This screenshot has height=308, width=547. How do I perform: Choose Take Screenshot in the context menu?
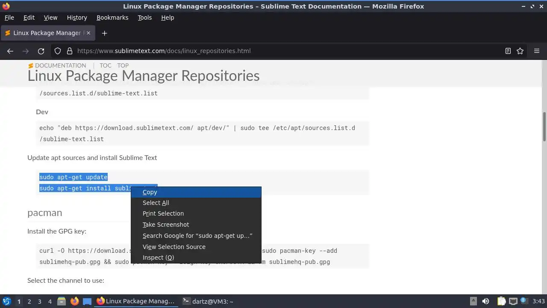[196, 225]
